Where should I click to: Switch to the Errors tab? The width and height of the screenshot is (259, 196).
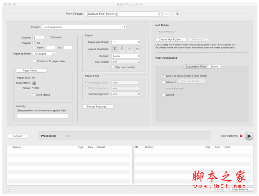pyautogui.click(x=215, y=66)
